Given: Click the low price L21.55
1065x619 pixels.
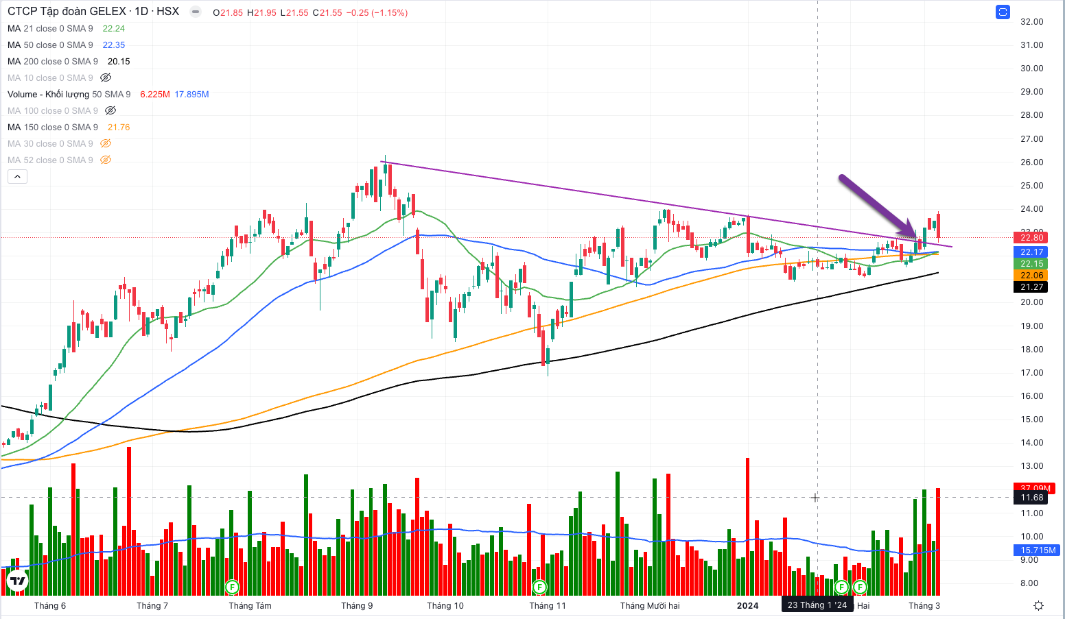Looking at the screenshot, I should click(294, 12).
